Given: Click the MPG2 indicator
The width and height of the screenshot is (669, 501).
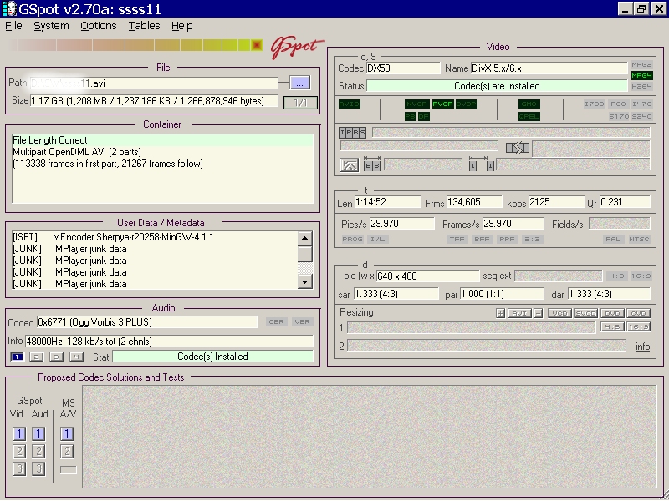Looking at the screenshot, I should [641, 65].
